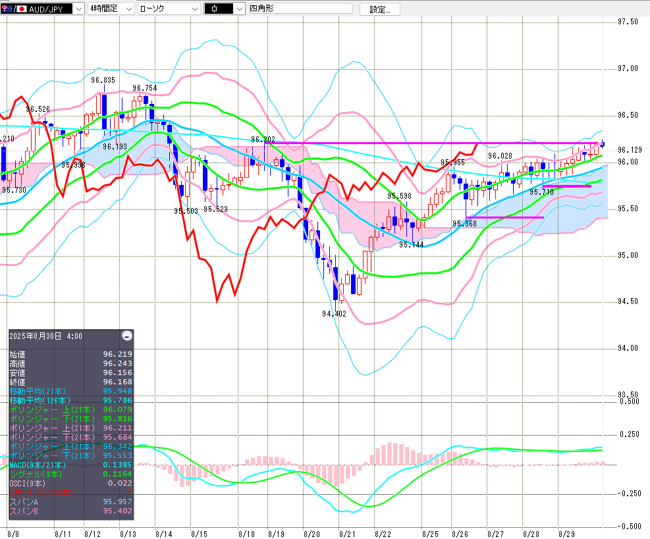
Task: Select the short magenta line near 95.710
Action: point(566,186)
